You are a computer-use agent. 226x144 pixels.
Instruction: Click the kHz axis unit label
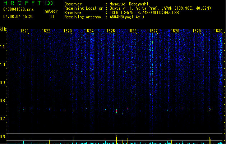[3, 29]
